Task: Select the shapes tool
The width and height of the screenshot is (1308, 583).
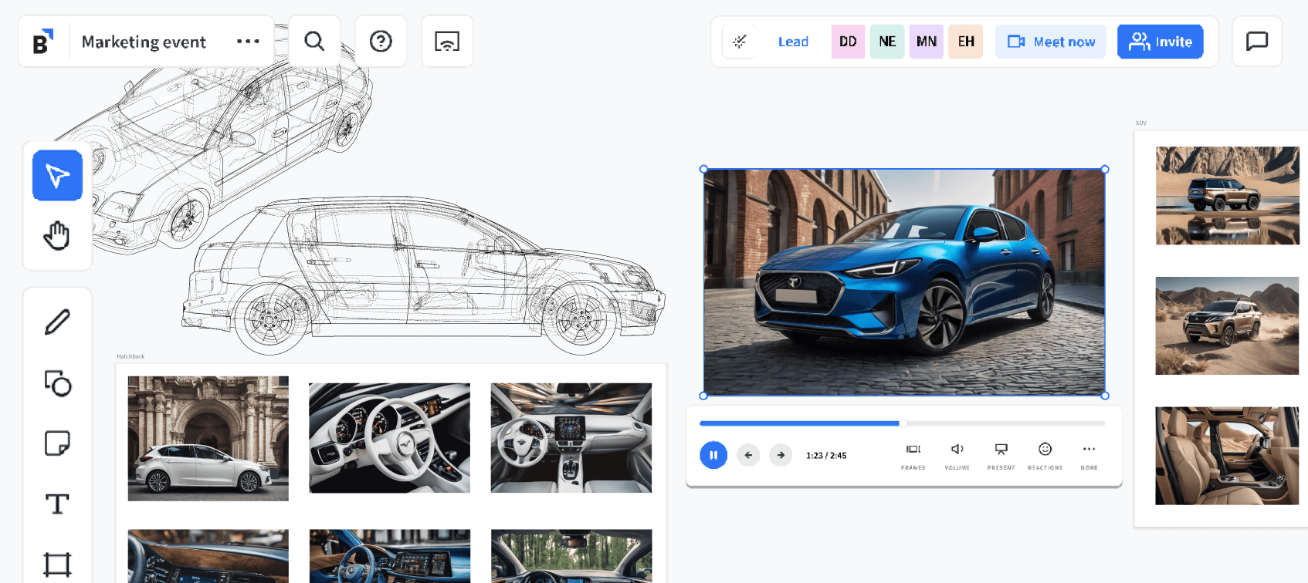Action: click(57, 383)
